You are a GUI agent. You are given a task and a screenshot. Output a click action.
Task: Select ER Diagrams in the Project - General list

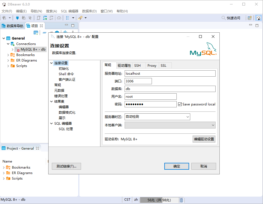[x=22, y=173]
